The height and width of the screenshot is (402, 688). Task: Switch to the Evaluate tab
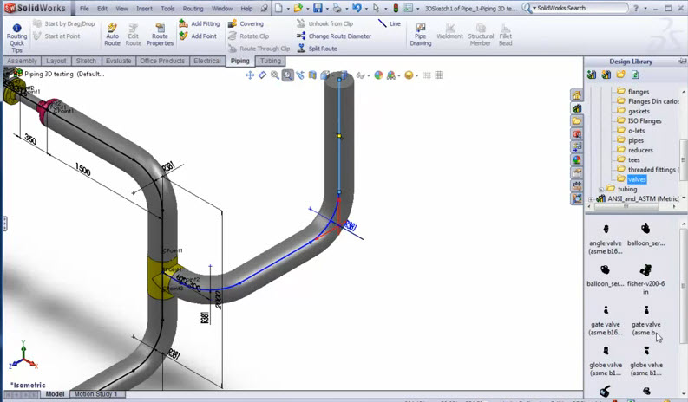click(119, 61)
